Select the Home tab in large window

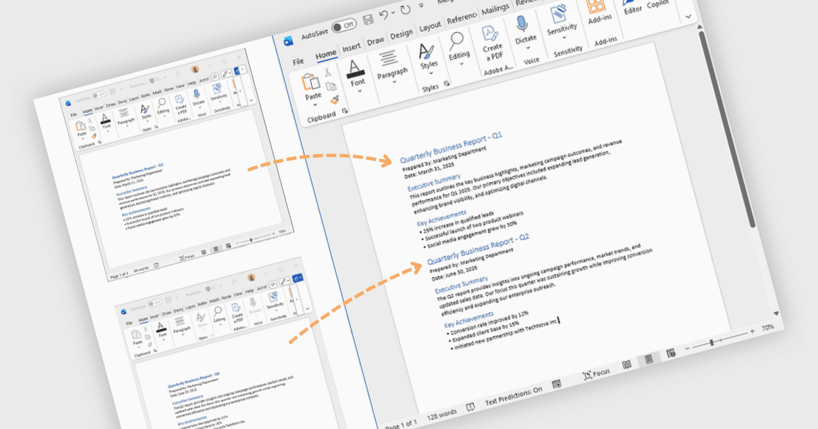point(325,54)
